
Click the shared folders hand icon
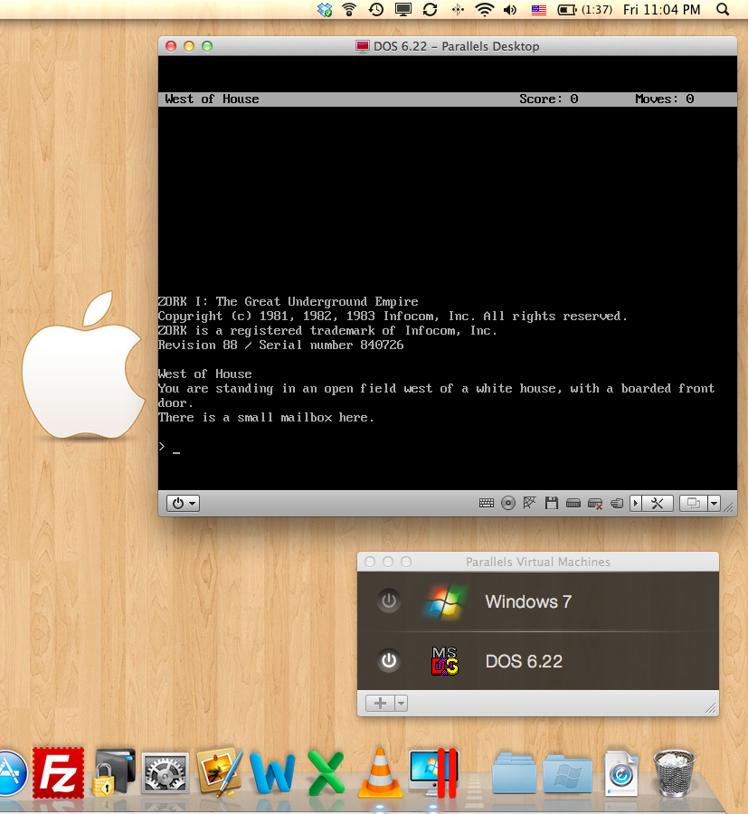pyautogui.click(x=617, y=503)
